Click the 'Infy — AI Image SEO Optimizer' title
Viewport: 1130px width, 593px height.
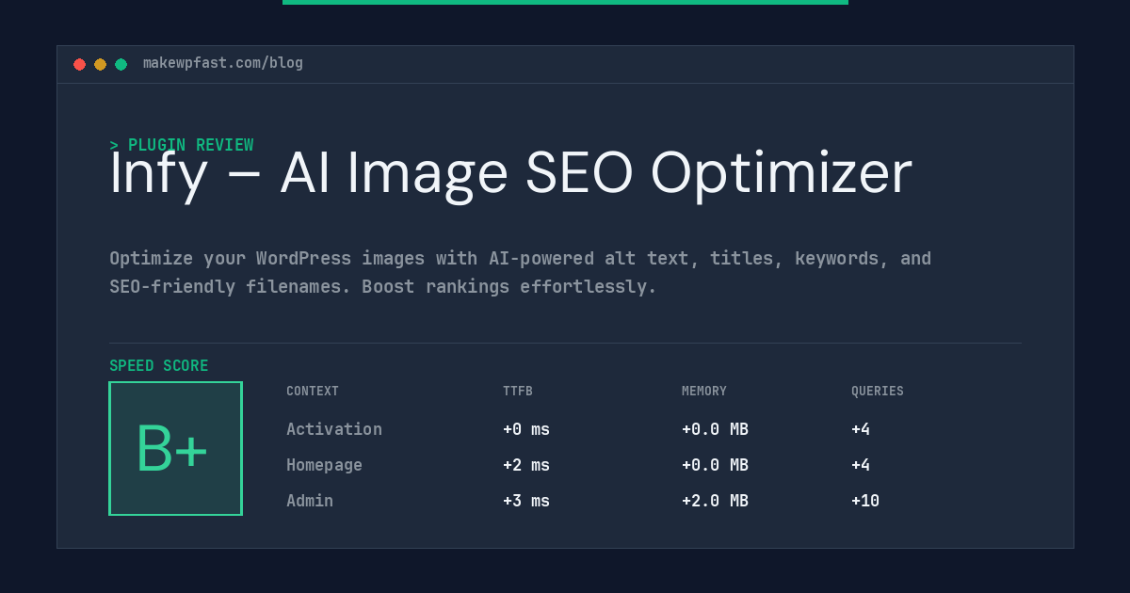[510, 173]
